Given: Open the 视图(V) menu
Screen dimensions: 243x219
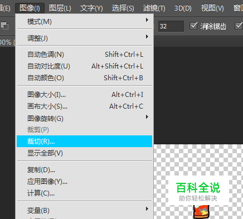Looking at the screenshot, I should point(212,8).
